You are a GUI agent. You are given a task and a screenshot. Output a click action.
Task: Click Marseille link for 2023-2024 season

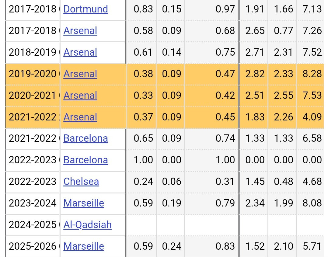(x=84, y=203)
